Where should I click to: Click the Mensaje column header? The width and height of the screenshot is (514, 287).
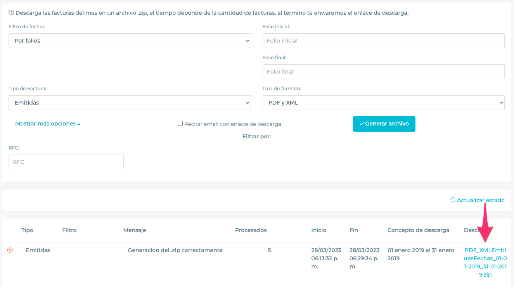[135, 230]
